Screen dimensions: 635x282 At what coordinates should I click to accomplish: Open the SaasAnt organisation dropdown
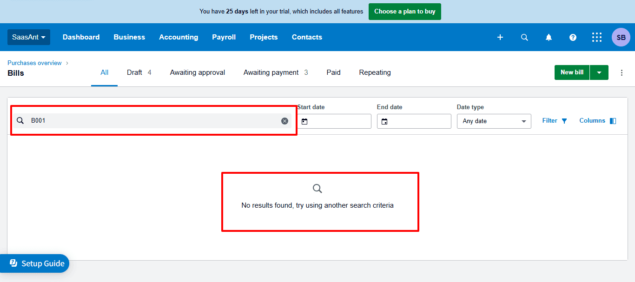pyautogui.click(x=28, y=37)
